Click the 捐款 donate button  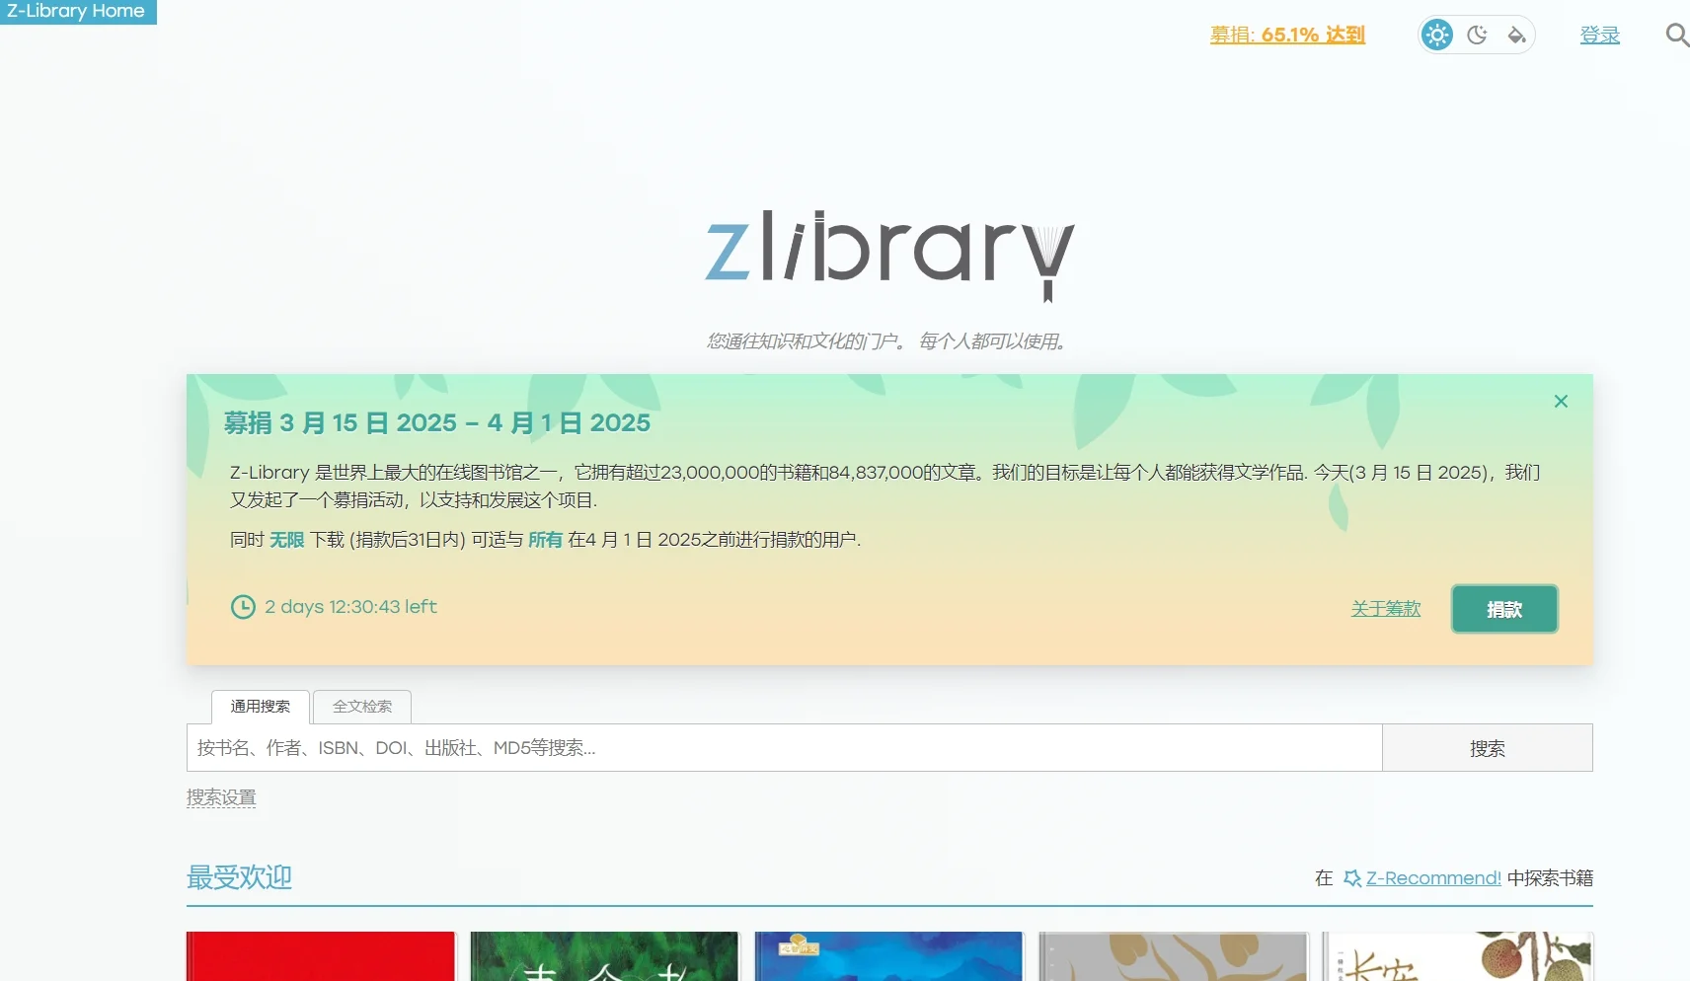1504,609
